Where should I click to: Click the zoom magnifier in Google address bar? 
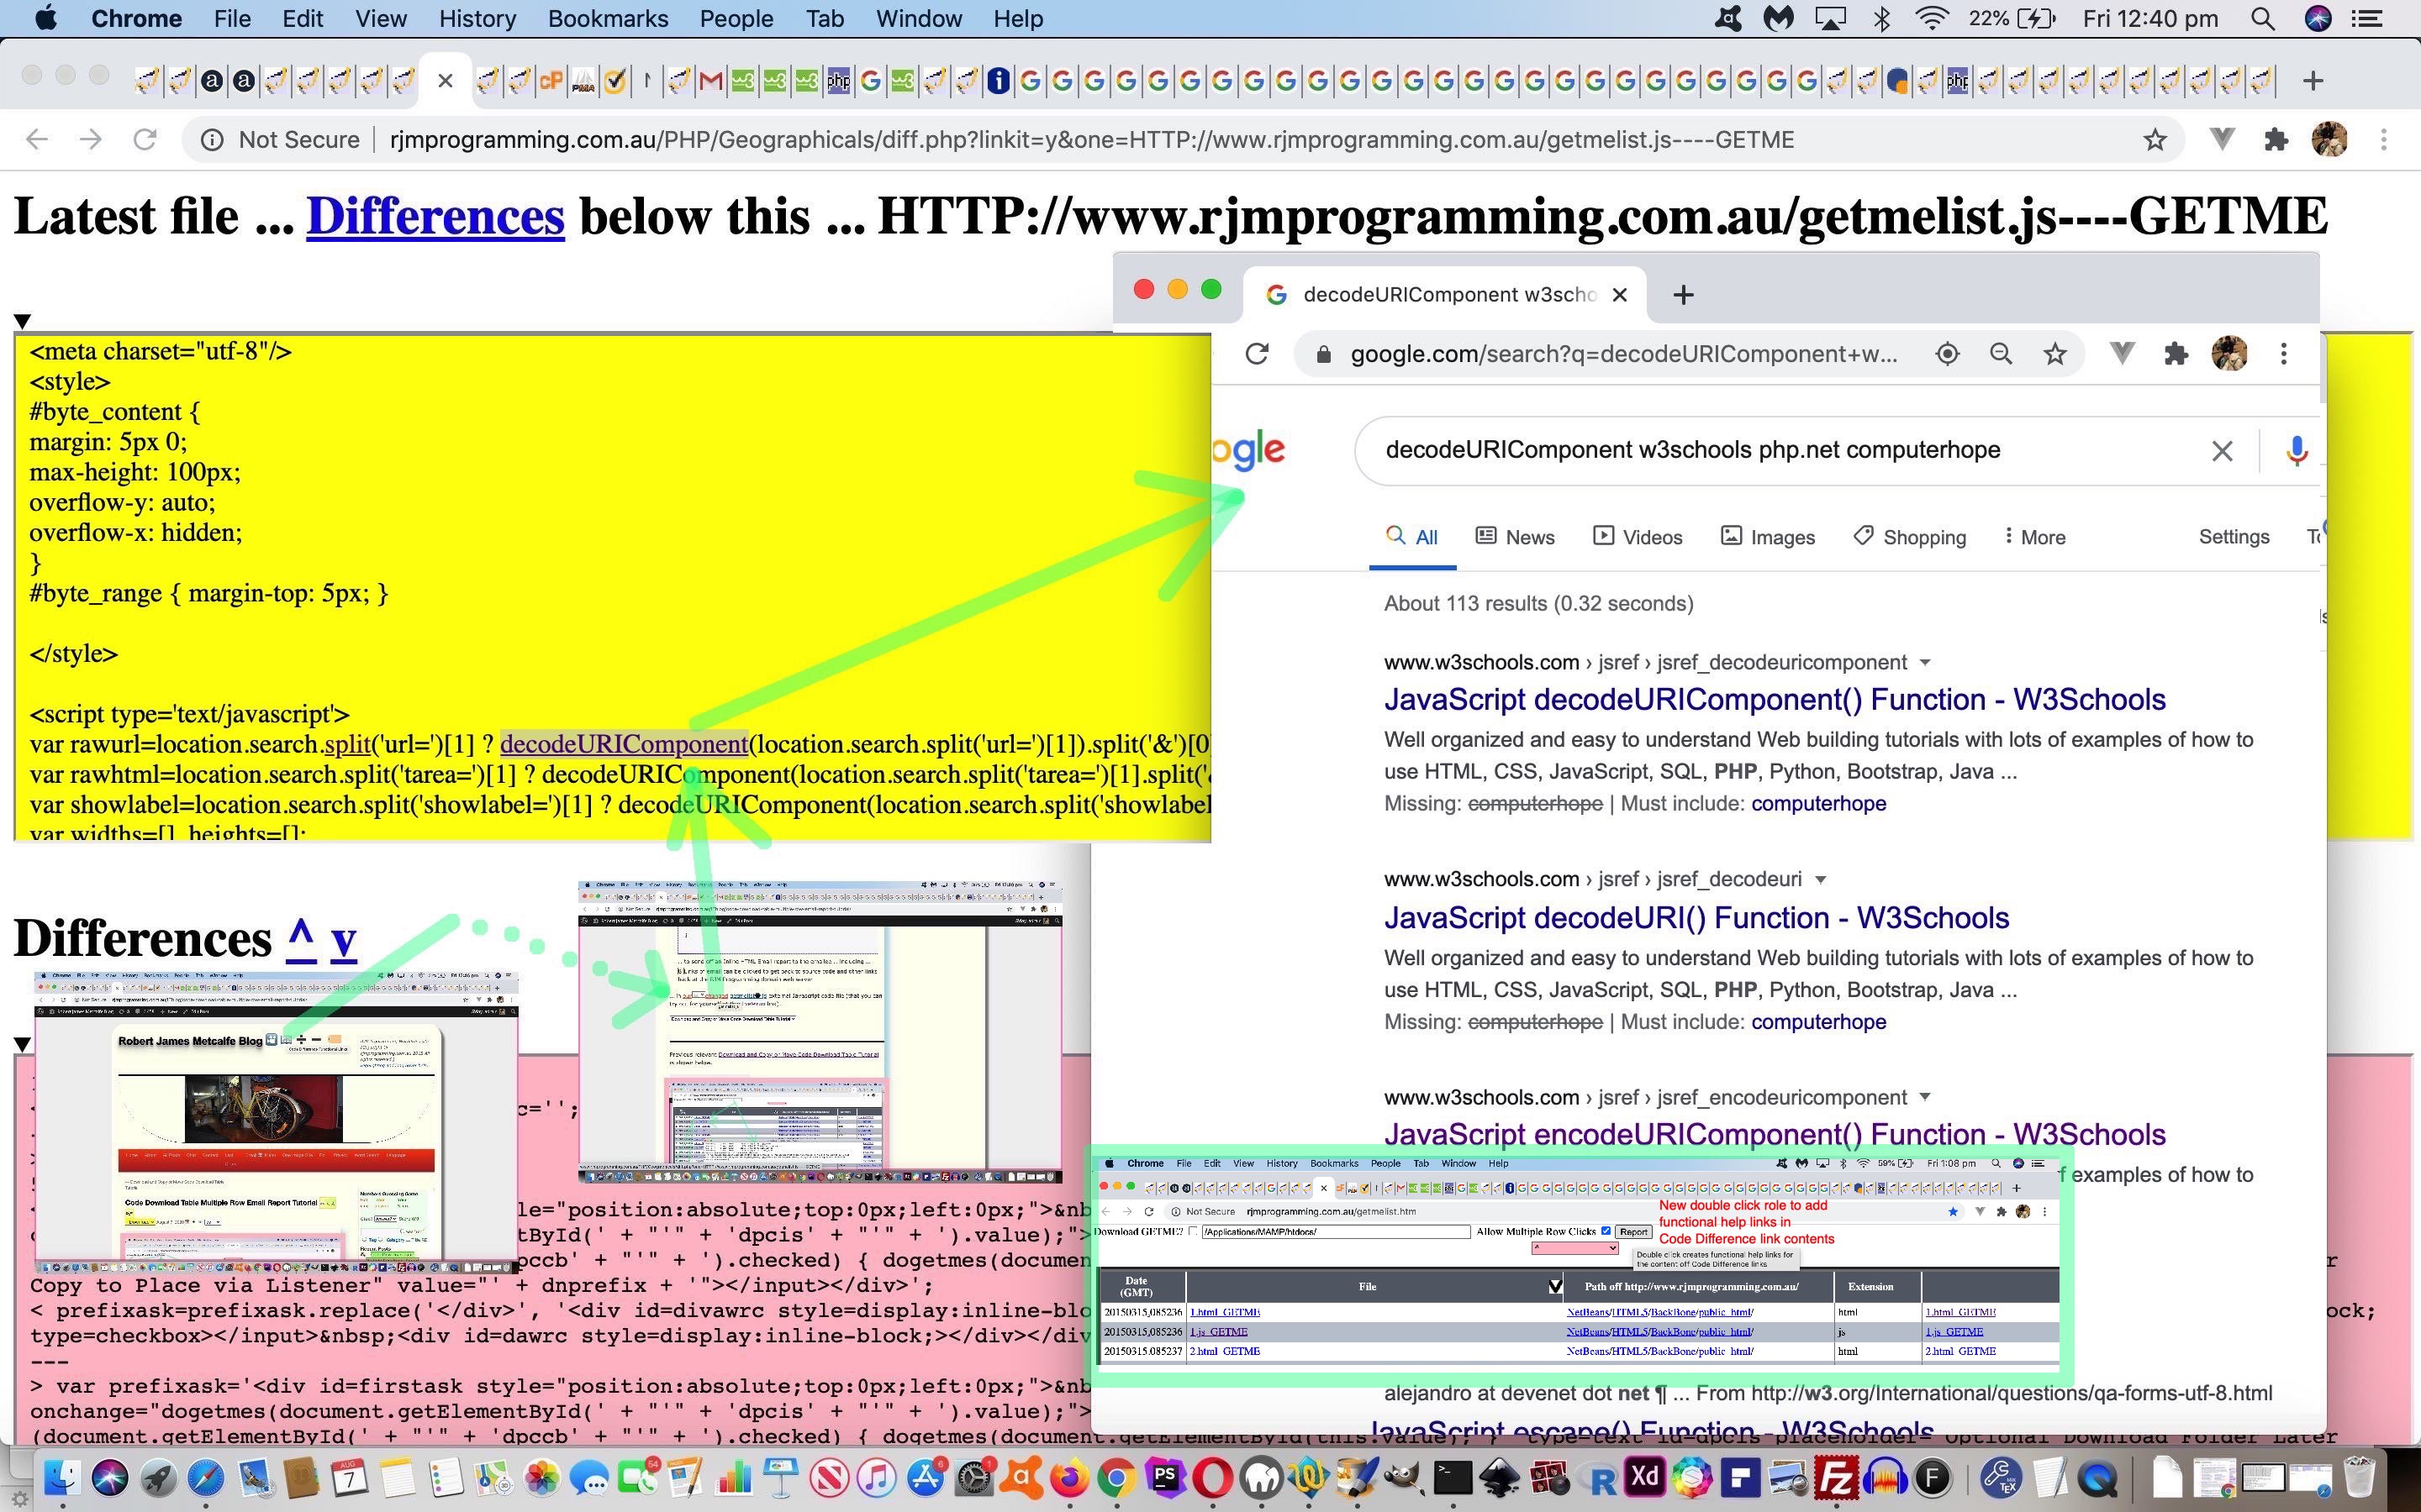2000,354
